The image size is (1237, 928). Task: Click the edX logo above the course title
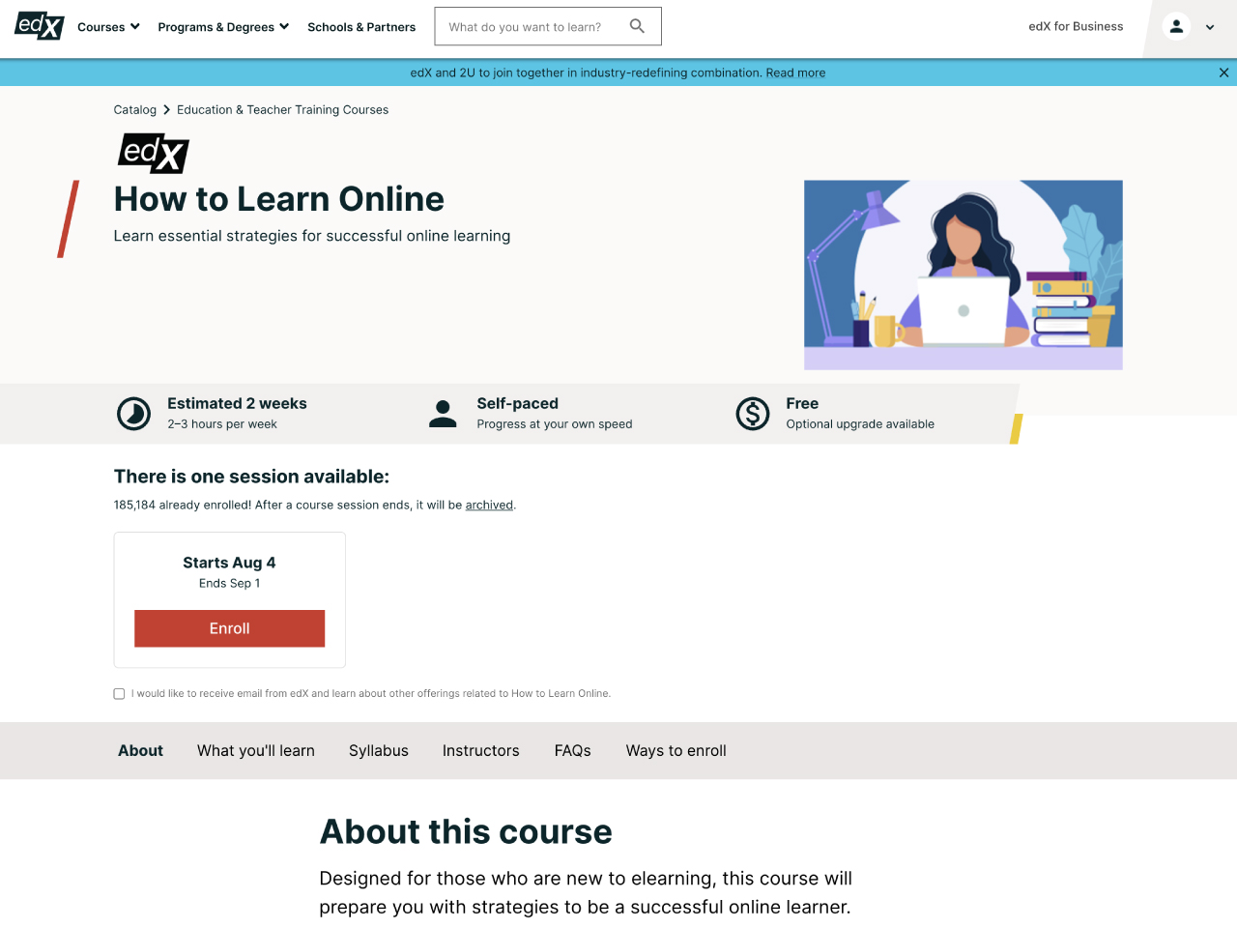coord(154,154)
